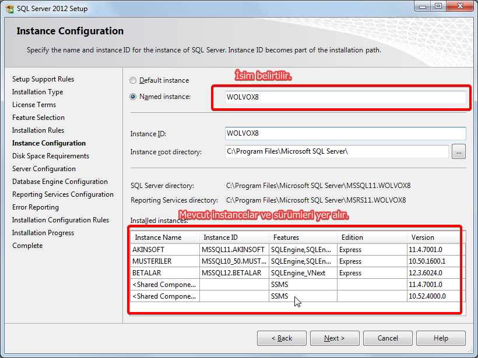Screen dimensions: 478x358
Task: Click the MSSQL11.AKINSOFT instance ID cell
Action: [234, 250]
